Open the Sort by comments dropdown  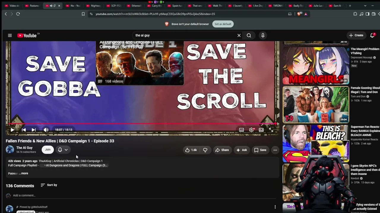49,185
